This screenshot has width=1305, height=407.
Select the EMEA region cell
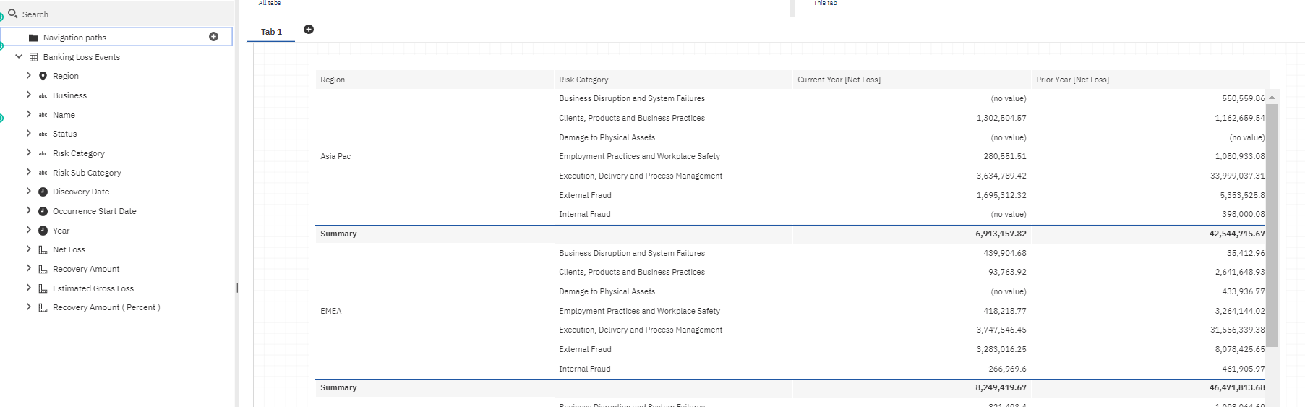pos(331,311)
